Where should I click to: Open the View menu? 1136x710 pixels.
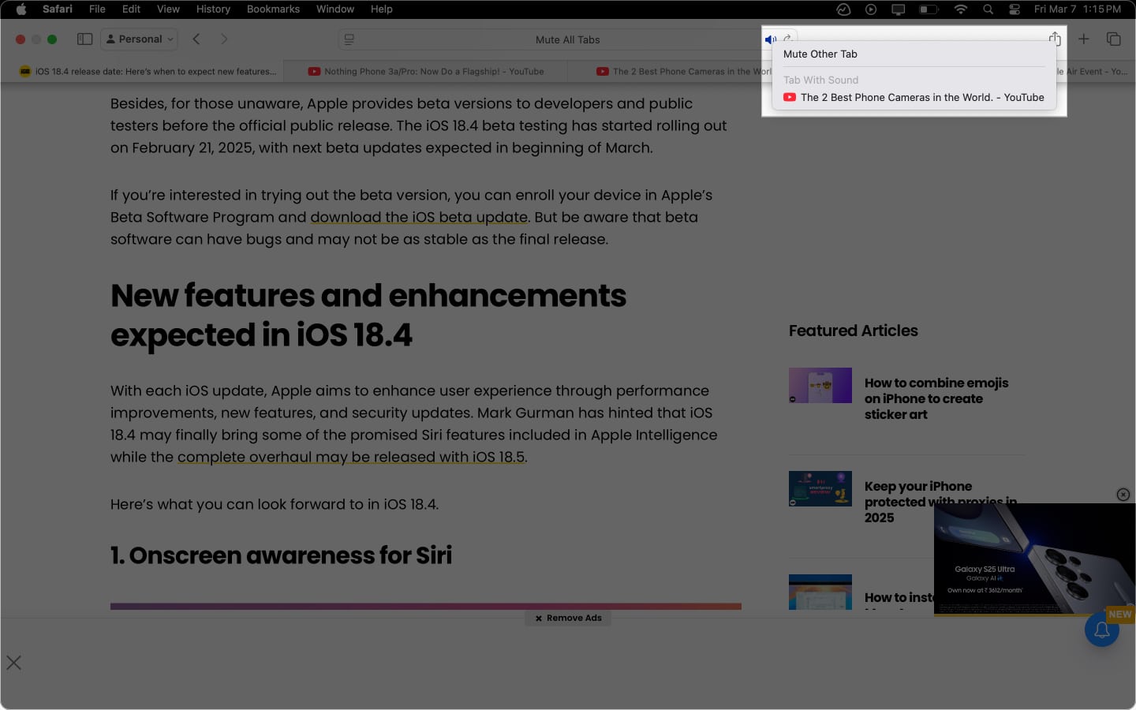click(168, 9)
